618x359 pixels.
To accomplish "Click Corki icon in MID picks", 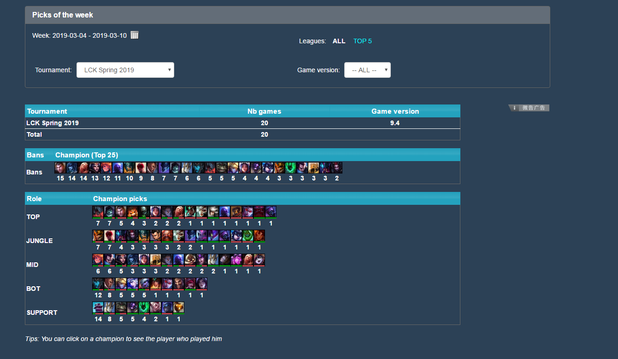I will click(x=190, y=260).
